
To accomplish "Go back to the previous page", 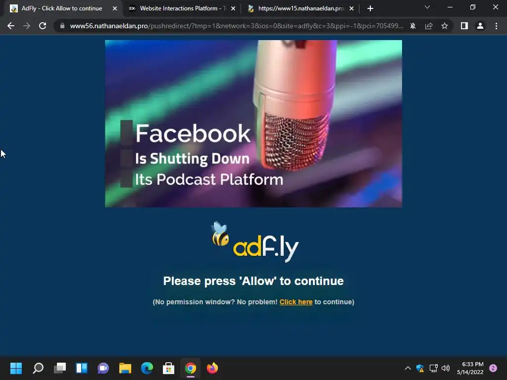I will [x=11, y=26].
